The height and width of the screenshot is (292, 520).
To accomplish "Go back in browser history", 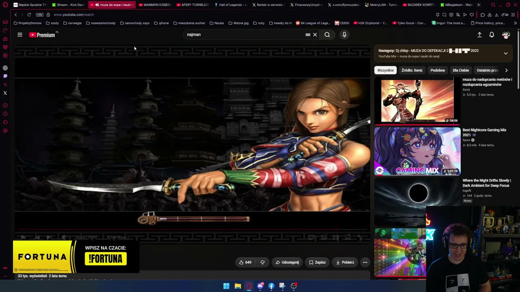I will click(15, 15).
